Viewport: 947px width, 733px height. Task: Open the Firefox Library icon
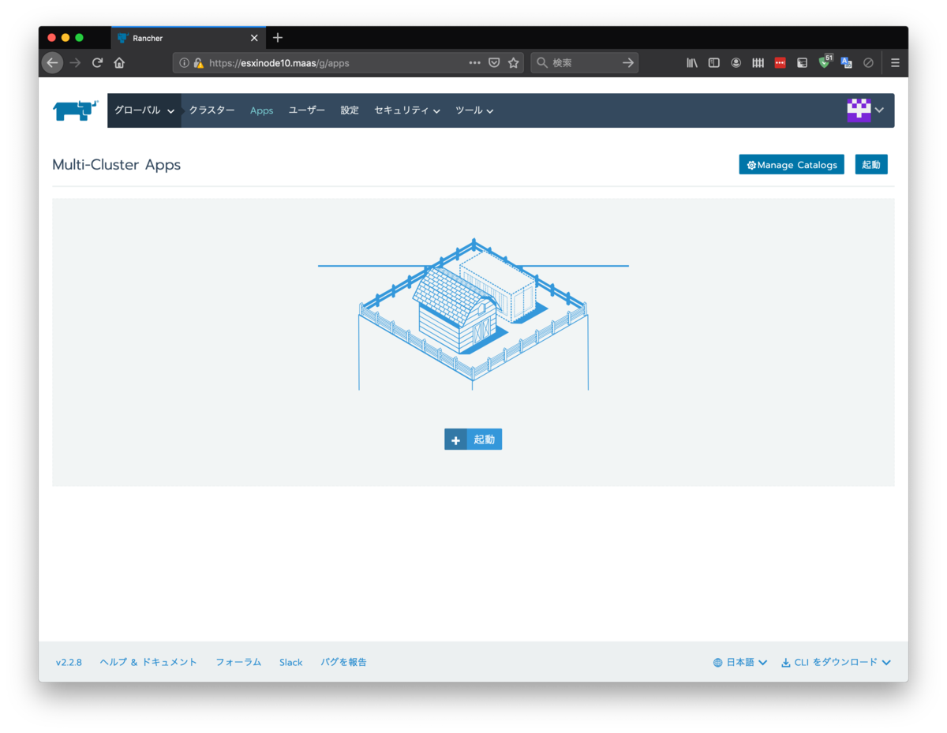tap(691, 62)
